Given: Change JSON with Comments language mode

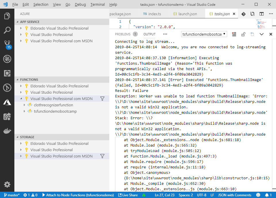Looking at the screenshot, I should coord(235,195).
